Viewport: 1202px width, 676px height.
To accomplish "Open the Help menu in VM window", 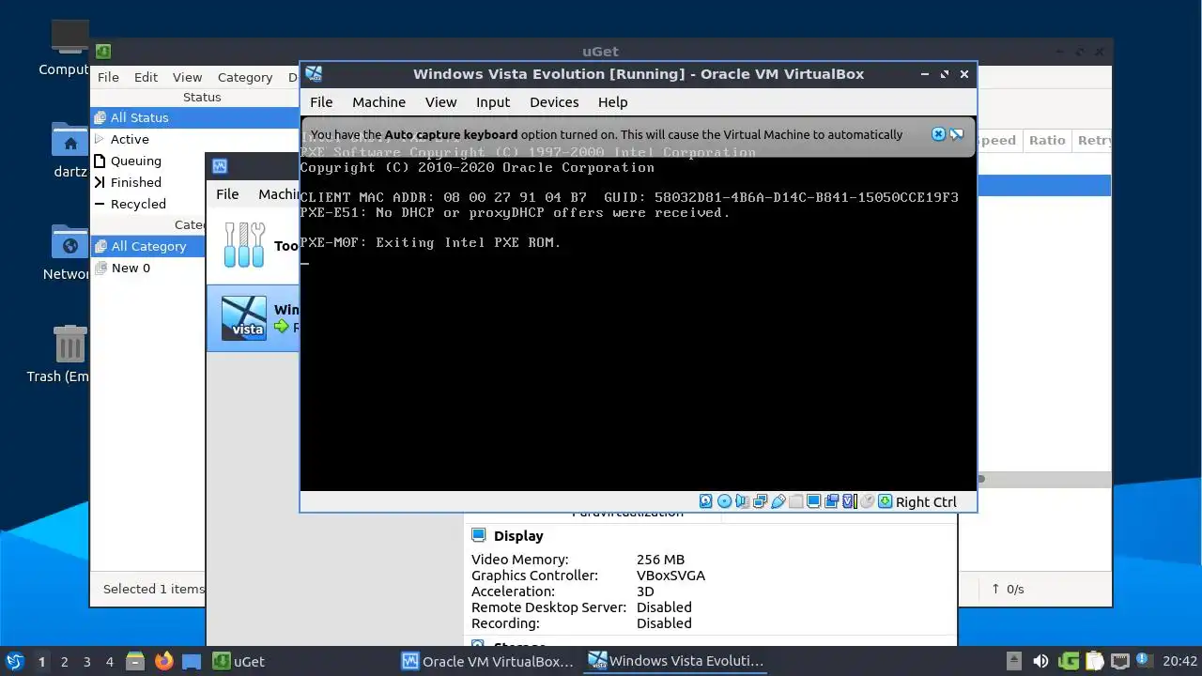I will (x=612, y=101).
